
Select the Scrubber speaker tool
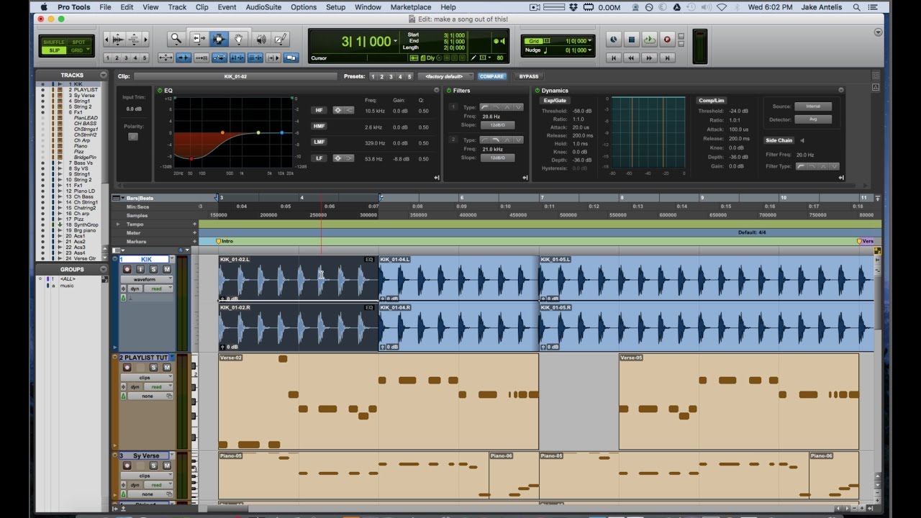coord(260,39)
